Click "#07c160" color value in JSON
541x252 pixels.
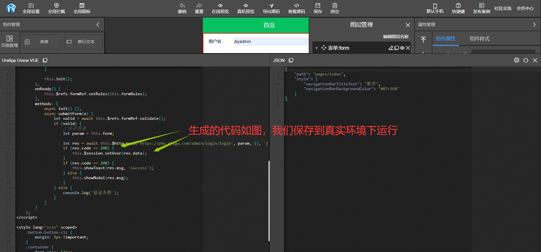click(388, 89)
